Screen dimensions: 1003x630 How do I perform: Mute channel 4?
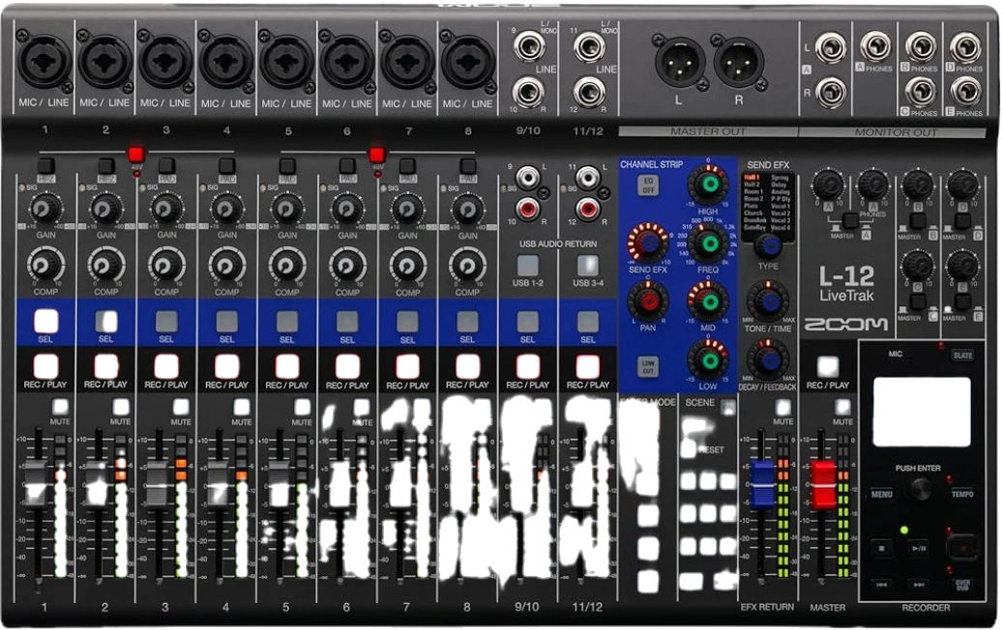[242, 407]
